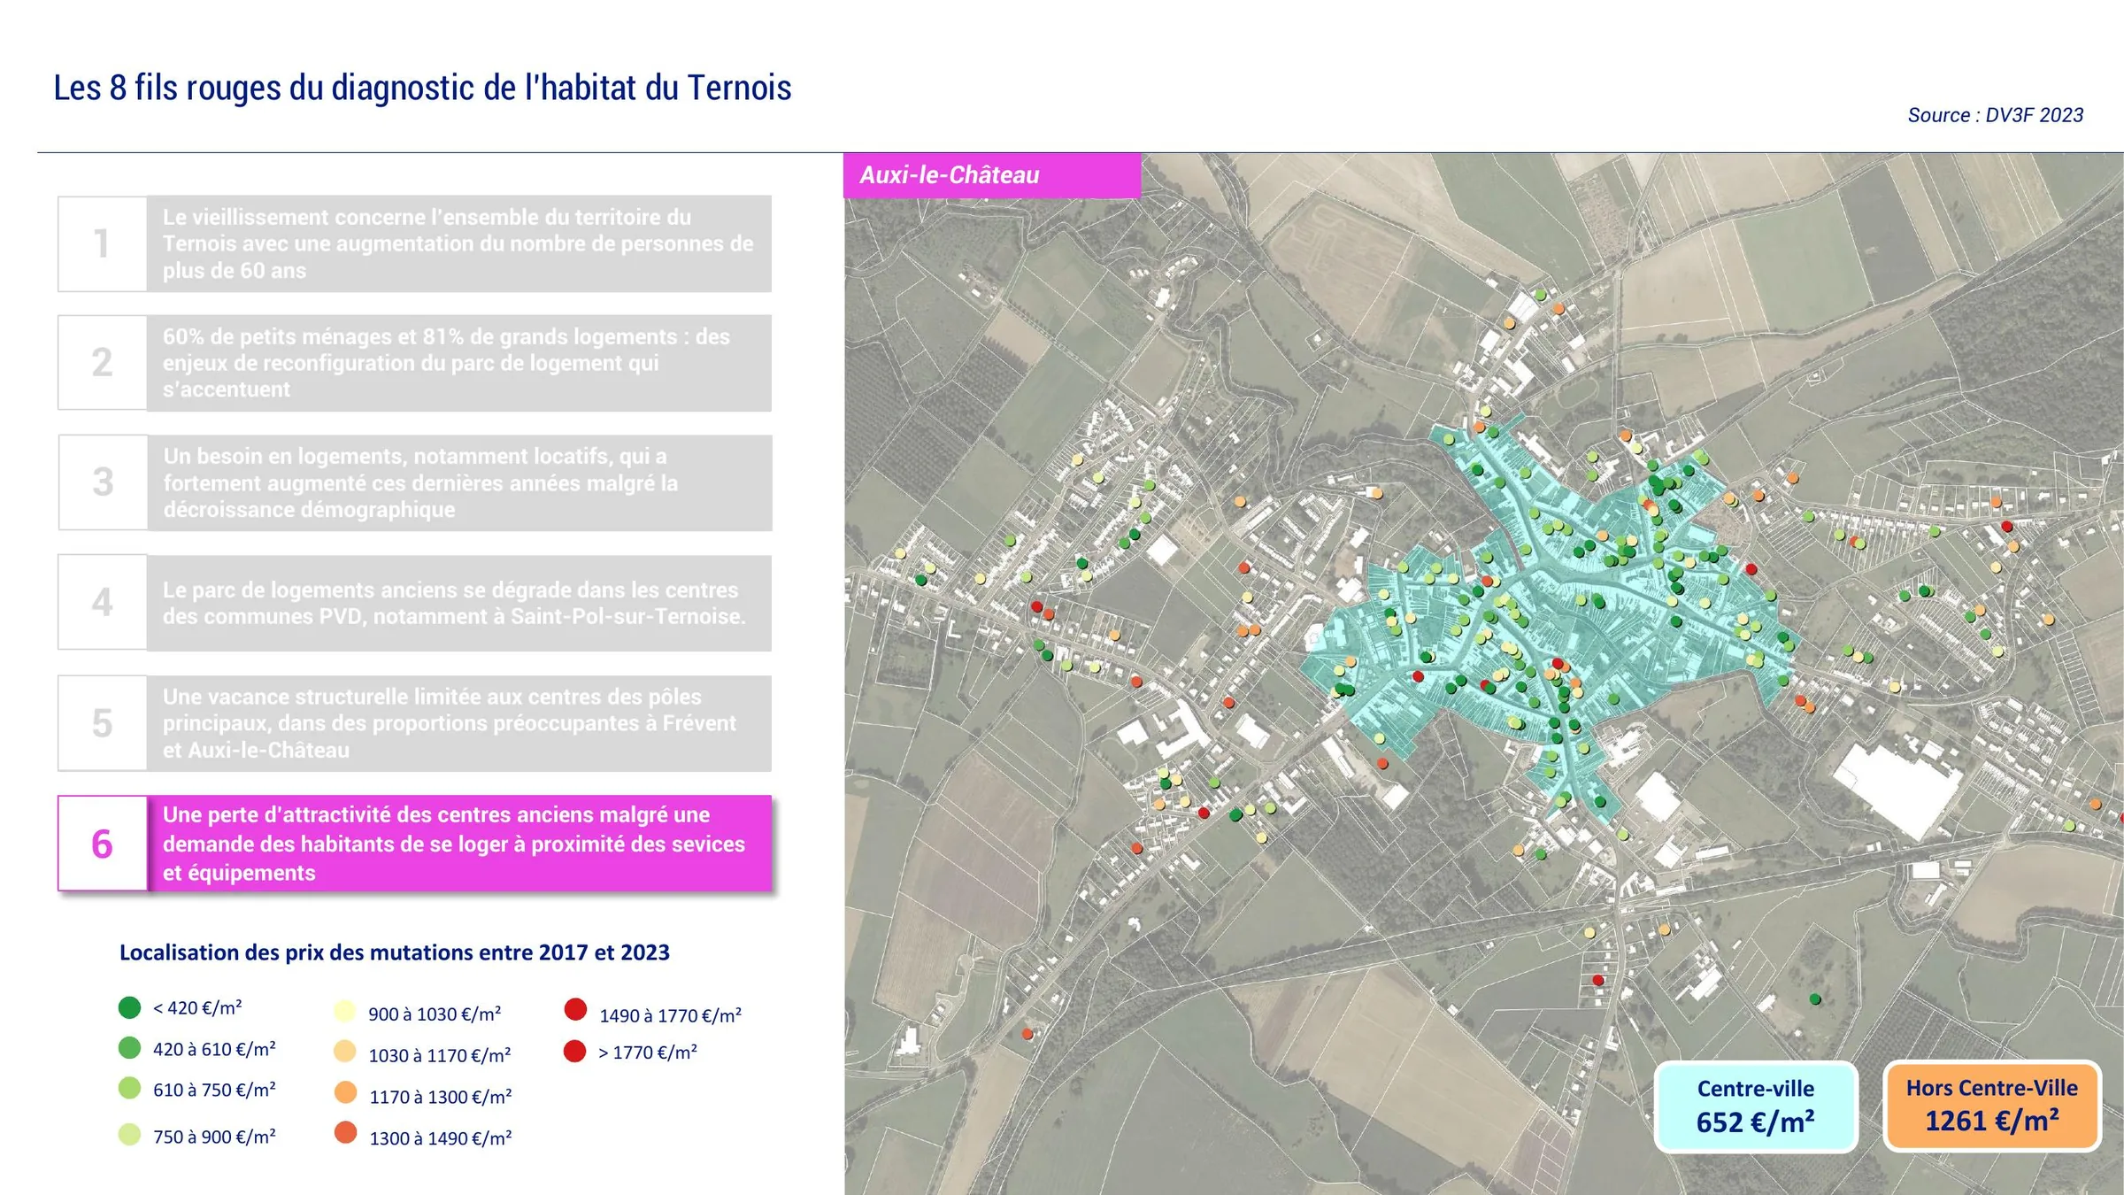Image resolution: width=2124 pixels, height=1195 pixels.
Task: Click the '900 à 1030 €/m²' legend label
Action: point(435,1014)
